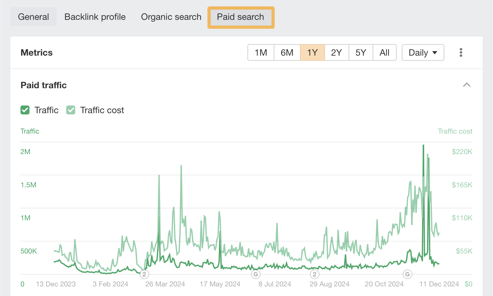Switch the chart to 6M range
The image size is (493, 296).
(287, 52)
